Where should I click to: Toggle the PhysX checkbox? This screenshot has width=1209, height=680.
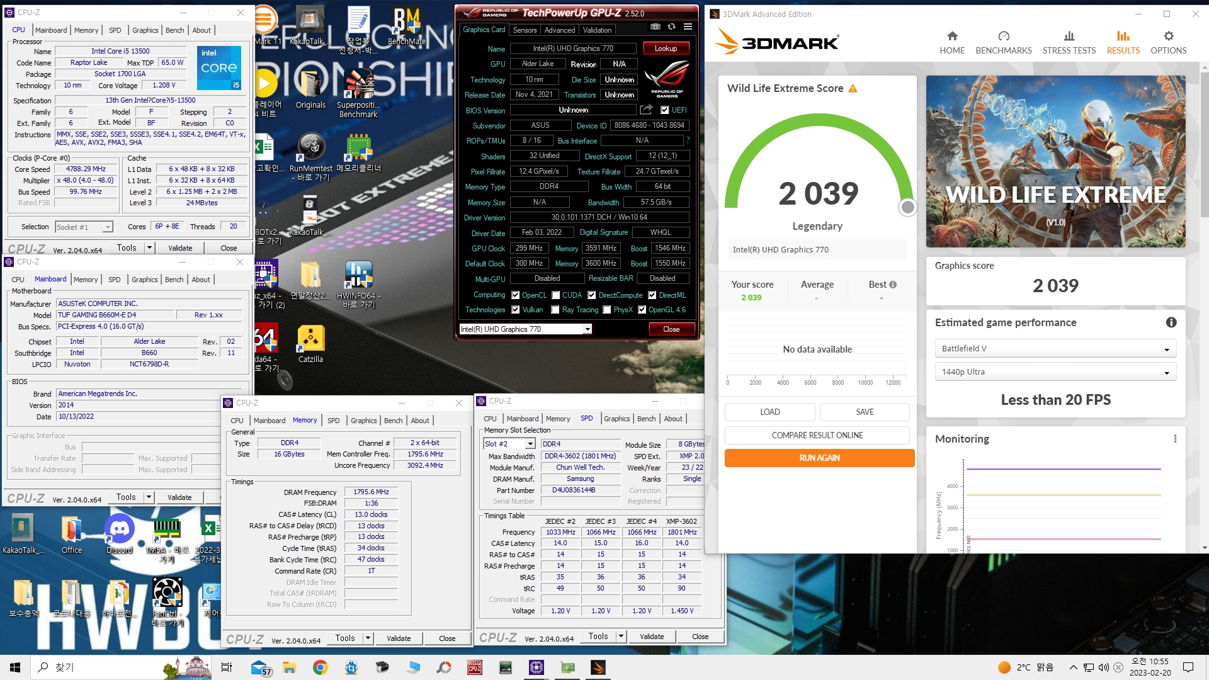(607, 310)
